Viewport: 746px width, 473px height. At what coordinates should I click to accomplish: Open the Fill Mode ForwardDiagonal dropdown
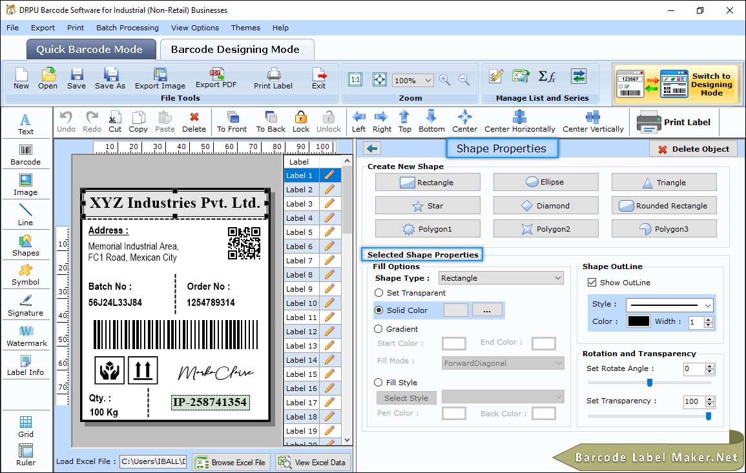(x=503, y=363)
